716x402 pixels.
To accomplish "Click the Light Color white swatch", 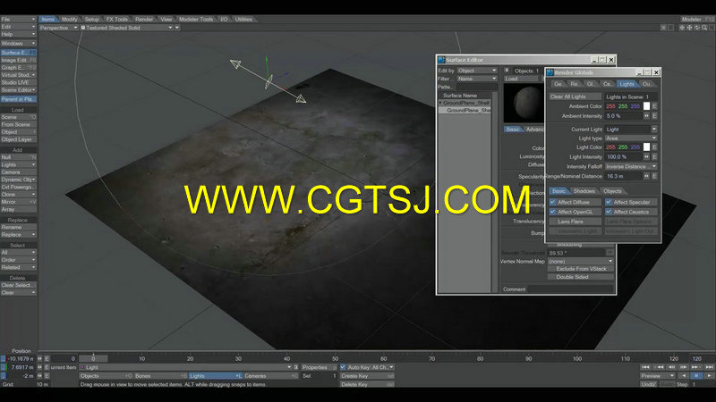I will pyautogui.click(x=646, y=147).
